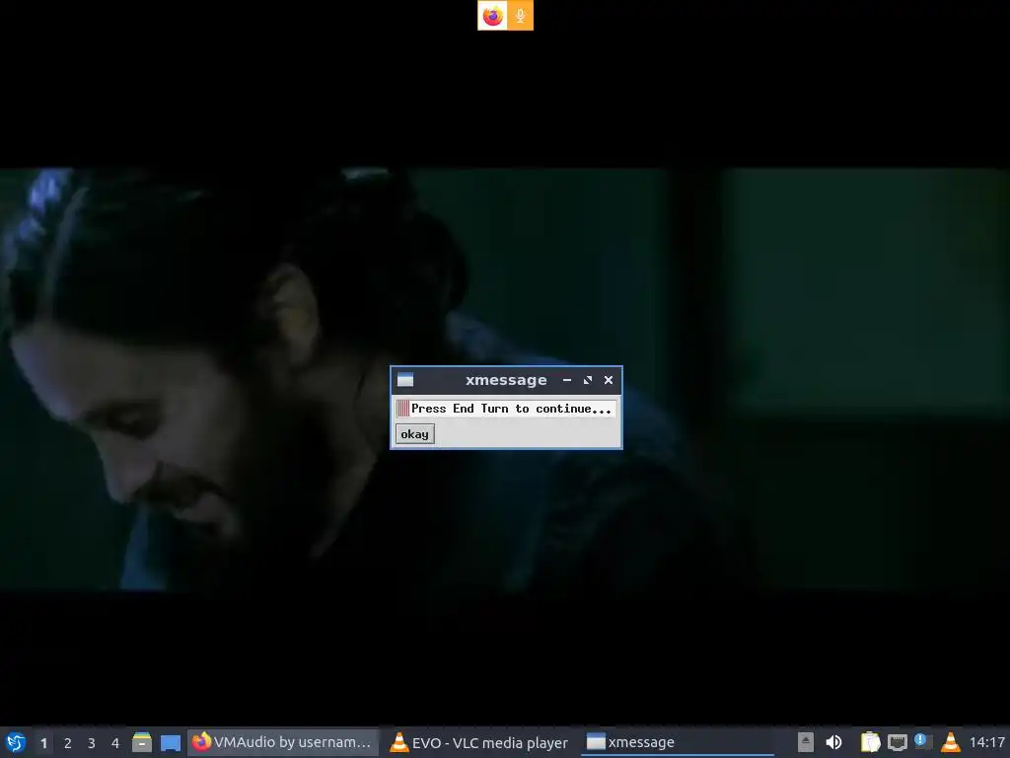Click the xmessage window menu icon
Image resolution: width=1010 pixels, height=758 pixels.
pyautogui.click(x=405, y=380)
